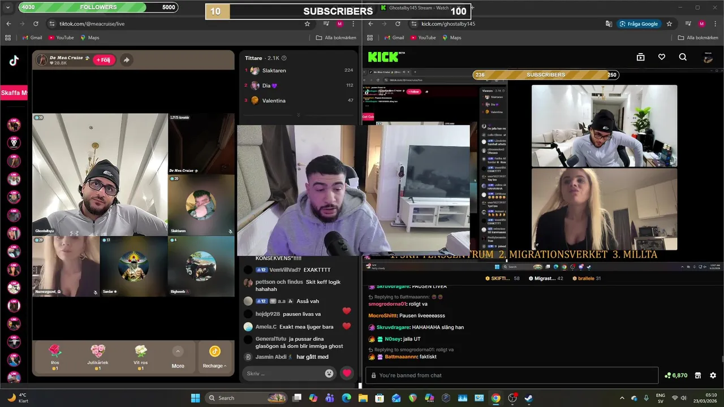Click the kick.com/ghostalby145 address bar
Image resolution: width=724 pixels, height=407 pixels.
point(448,24)
